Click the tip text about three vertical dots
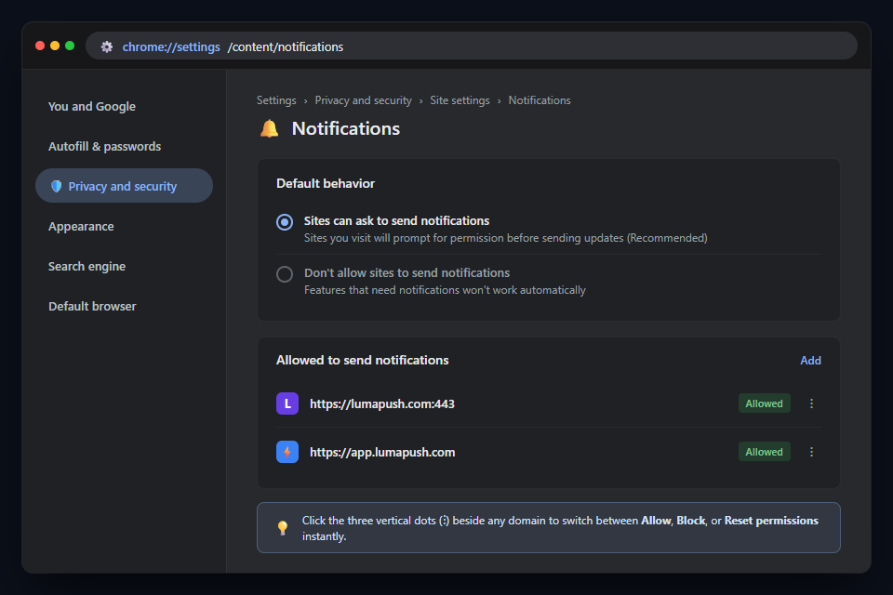893x595 pixels. click(x=560, y=528)
